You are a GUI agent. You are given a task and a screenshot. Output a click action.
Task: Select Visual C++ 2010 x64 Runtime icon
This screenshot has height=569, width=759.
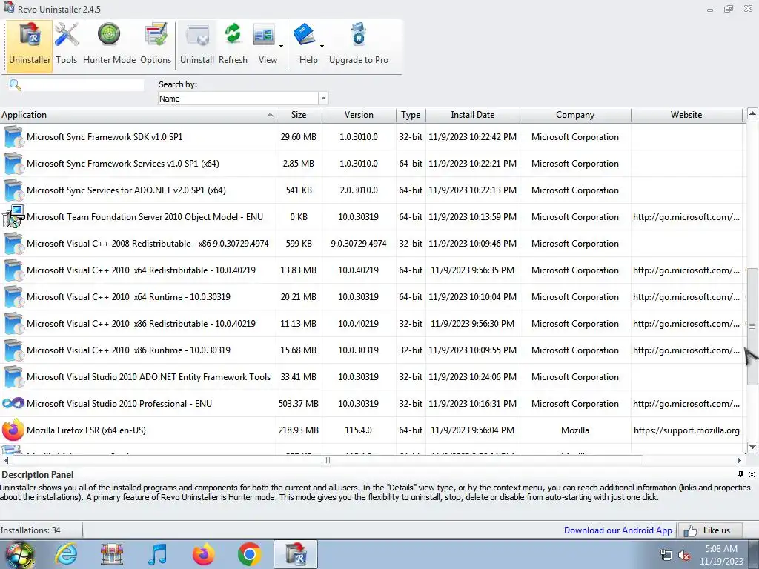pyautogui.click(x=13, y=296)
